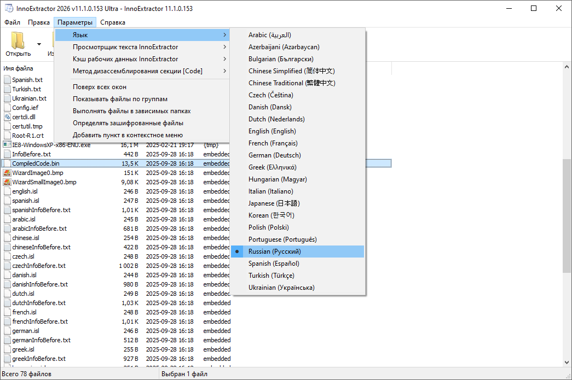Click the Имя файла column header
This screenshot has height=380, width=572.
click(19, 68)
